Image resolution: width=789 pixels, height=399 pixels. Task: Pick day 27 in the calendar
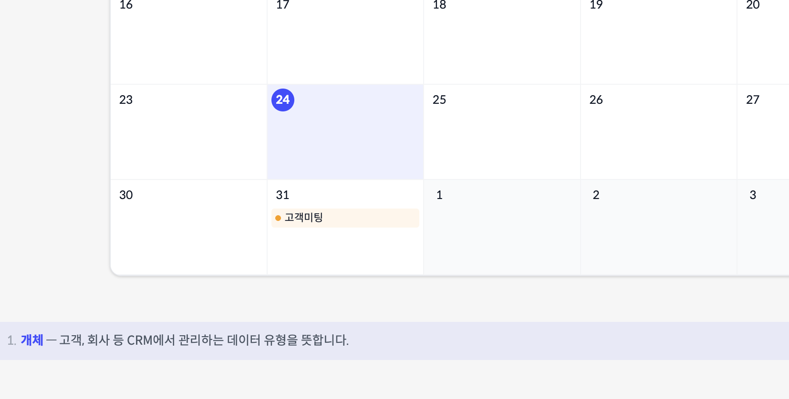pyautogui.click(x=763, y=132)
